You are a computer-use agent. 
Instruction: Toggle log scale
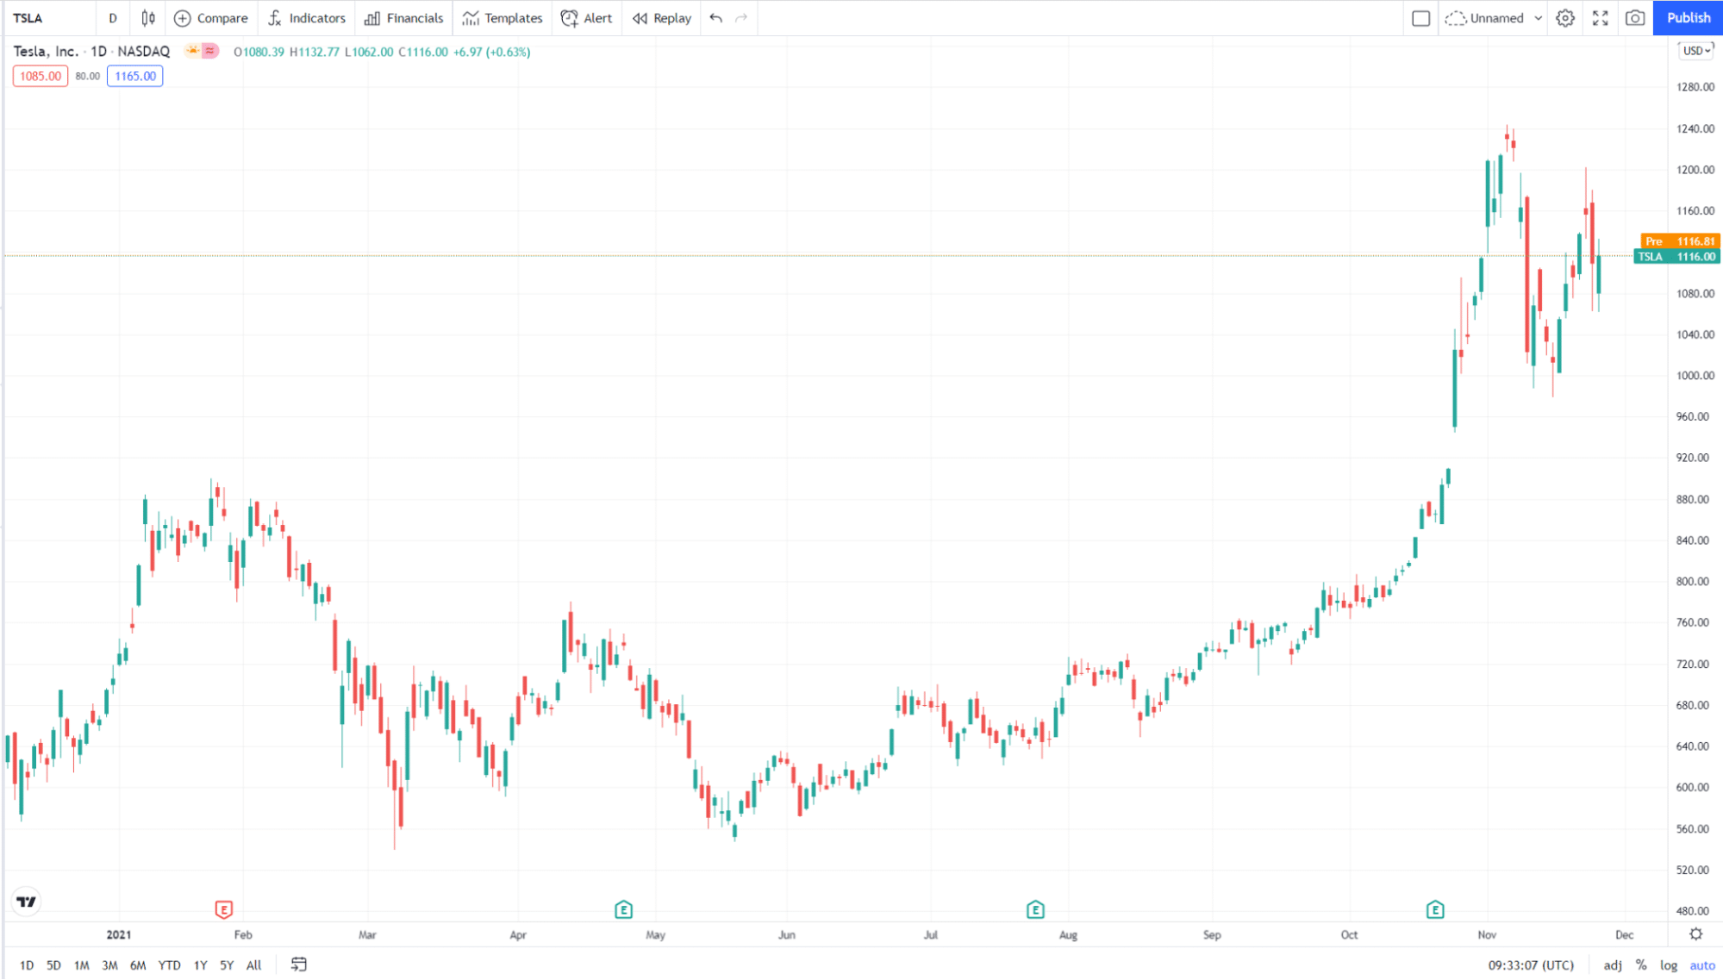pos(1669,965)
